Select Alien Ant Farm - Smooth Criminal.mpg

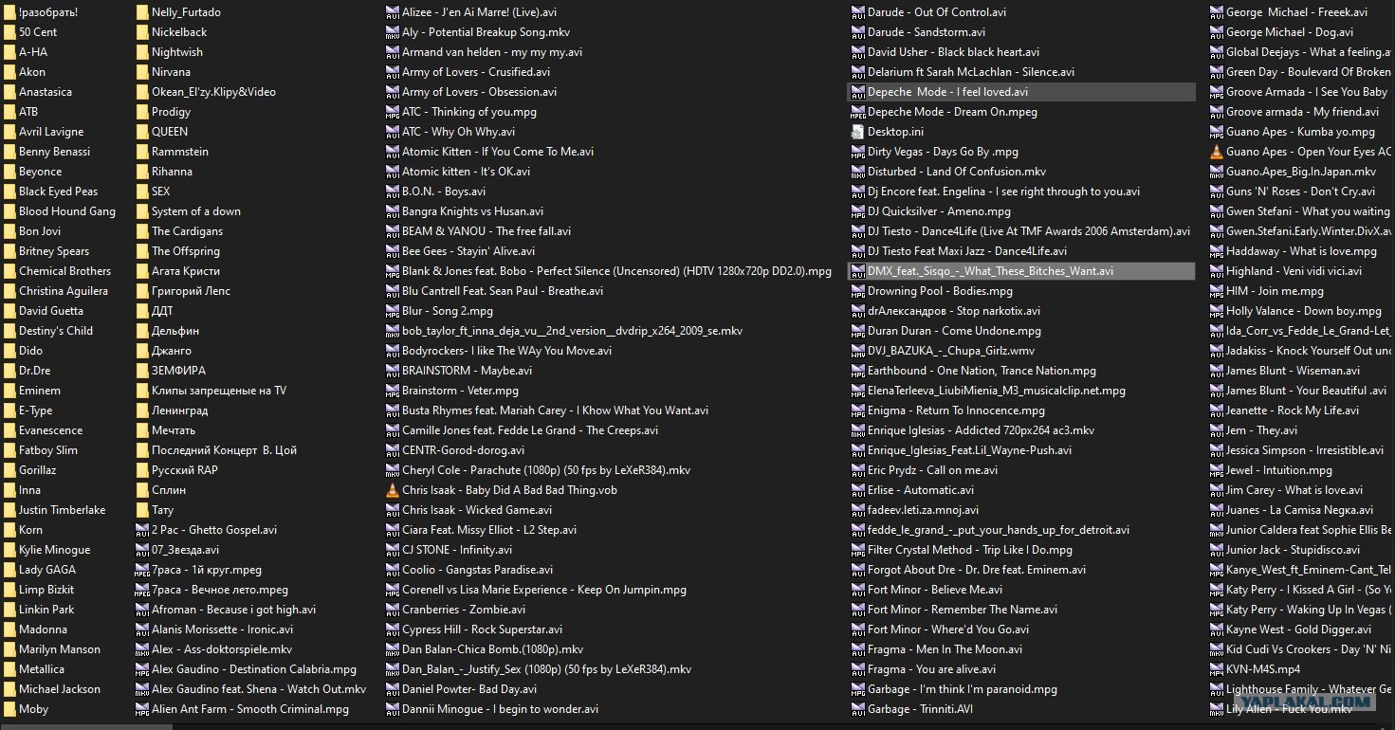[250, 709]
